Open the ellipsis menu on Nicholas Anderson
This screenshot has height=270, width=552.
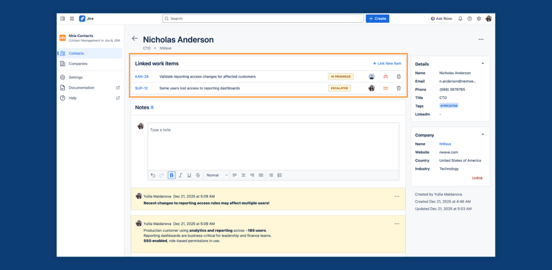coord(481,39)
